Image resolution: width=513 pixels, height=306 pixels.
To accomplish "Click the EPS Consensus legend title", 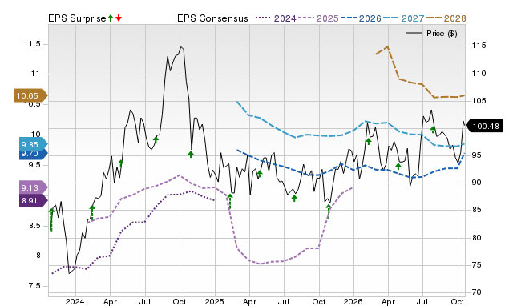I will click(x=212, y=18).
